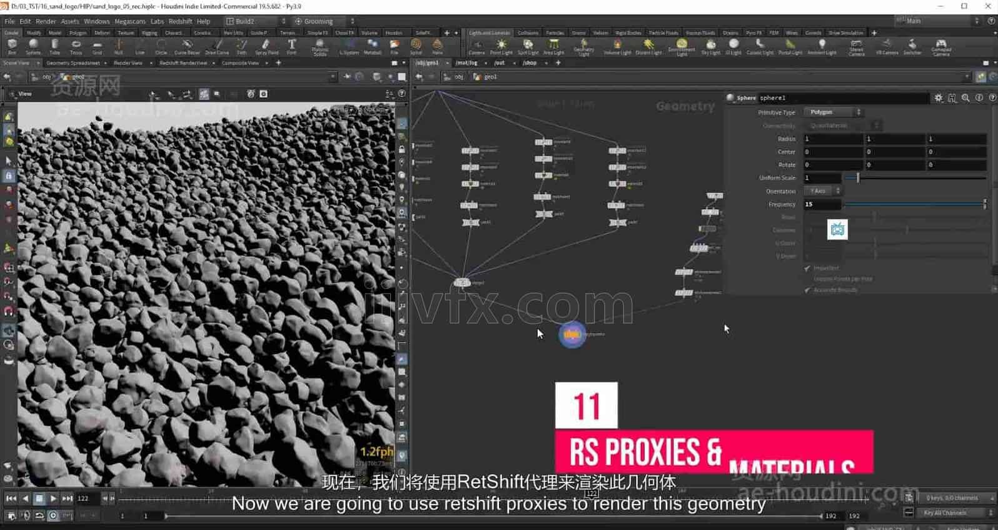
Task: Select the Metaball shelf tool
Action: coord(372,47)
